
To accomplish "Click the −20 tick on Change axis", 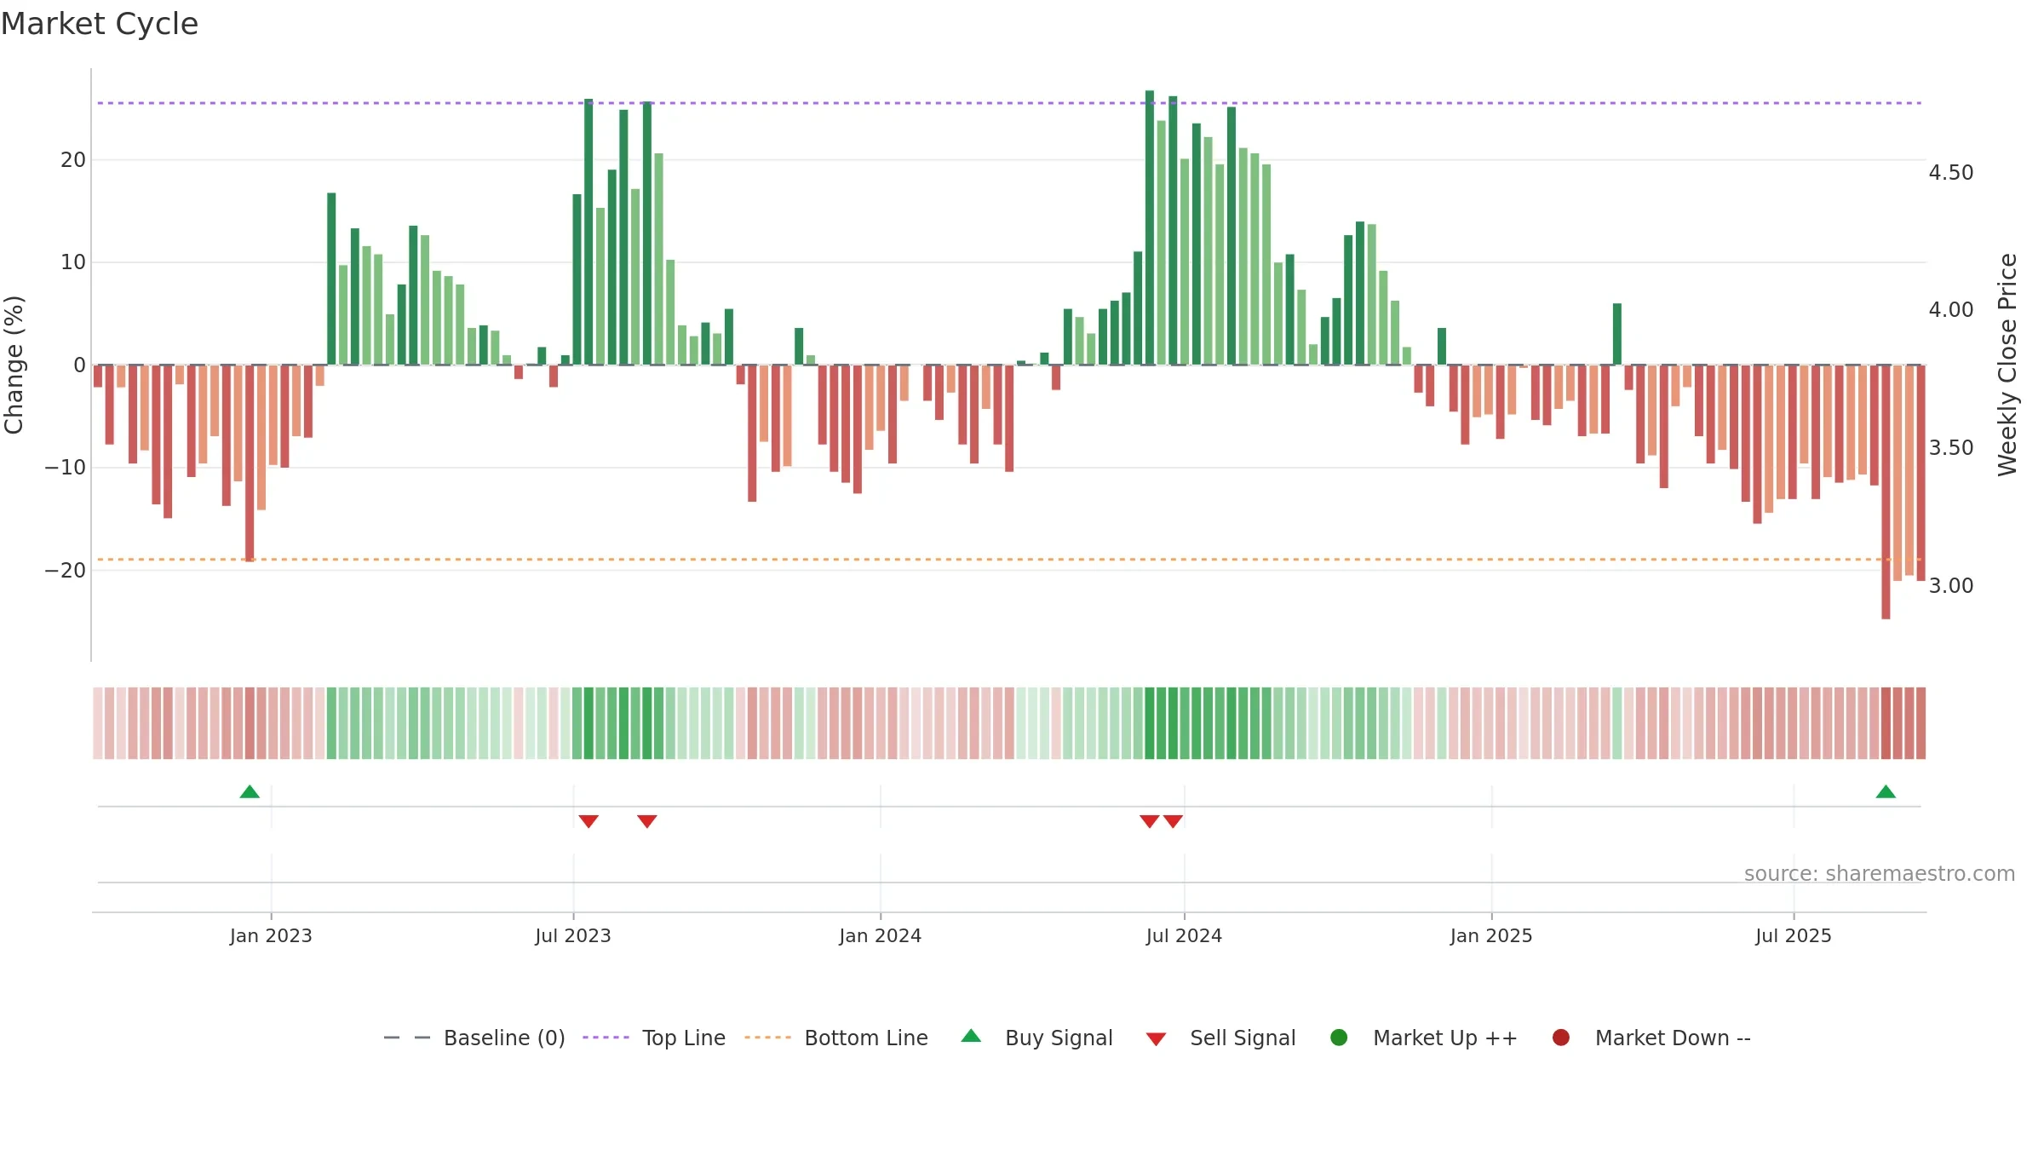I will pos(66,570).
